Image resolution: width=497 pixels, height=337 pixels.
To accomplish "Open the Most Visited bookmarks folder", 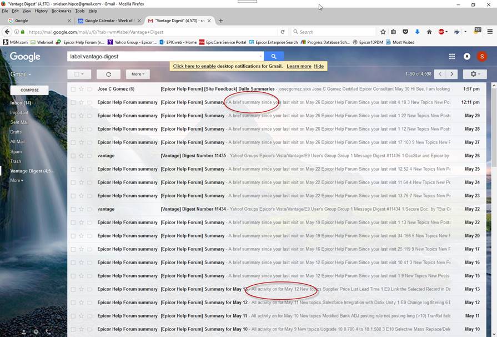I will [400, 42].
